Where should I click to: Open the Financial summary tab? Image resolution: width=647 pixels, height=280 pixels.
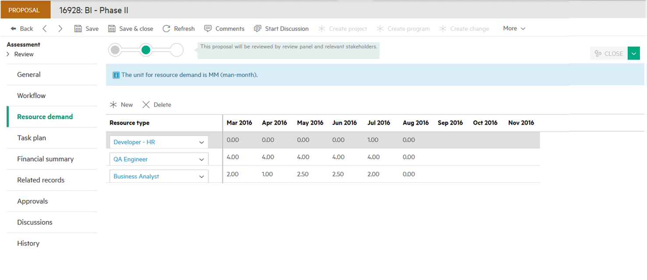coord(45,159)
